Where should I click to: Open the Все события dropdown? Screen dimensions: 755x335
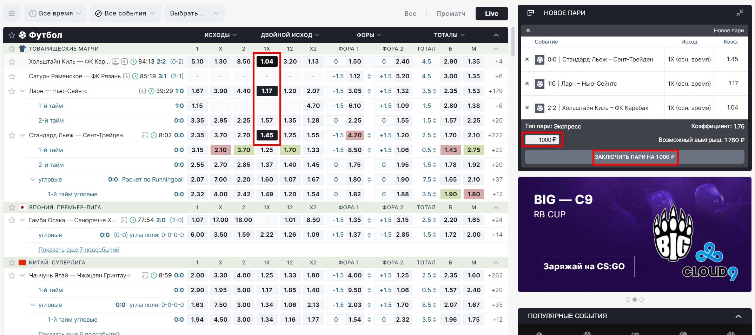125,13
